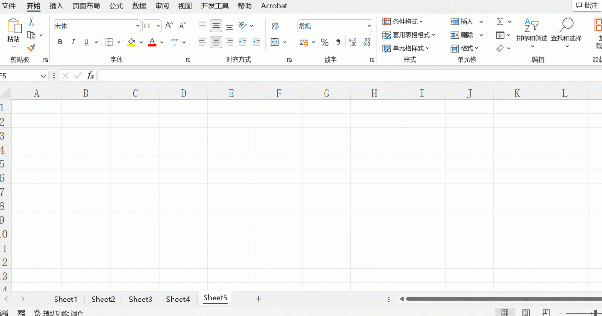Toggle italic formatting

(73, 42)
